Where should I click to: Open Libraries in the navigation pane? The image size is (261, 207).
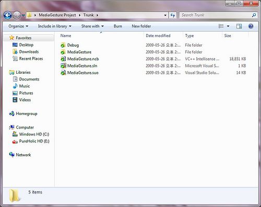coord(23,72)
